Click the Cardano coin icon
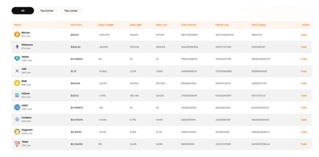 point(17,119)
